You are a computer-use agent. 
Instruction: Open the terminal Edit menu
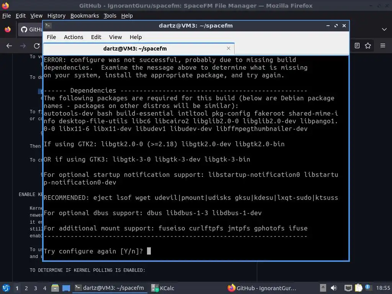click(x=96, y=37)
